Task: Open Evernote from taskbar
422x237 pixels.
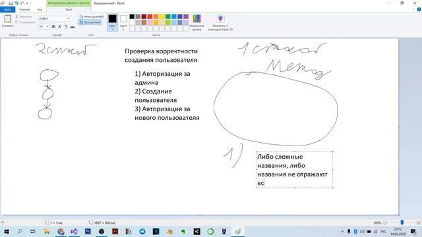Action: click(183, 231)
